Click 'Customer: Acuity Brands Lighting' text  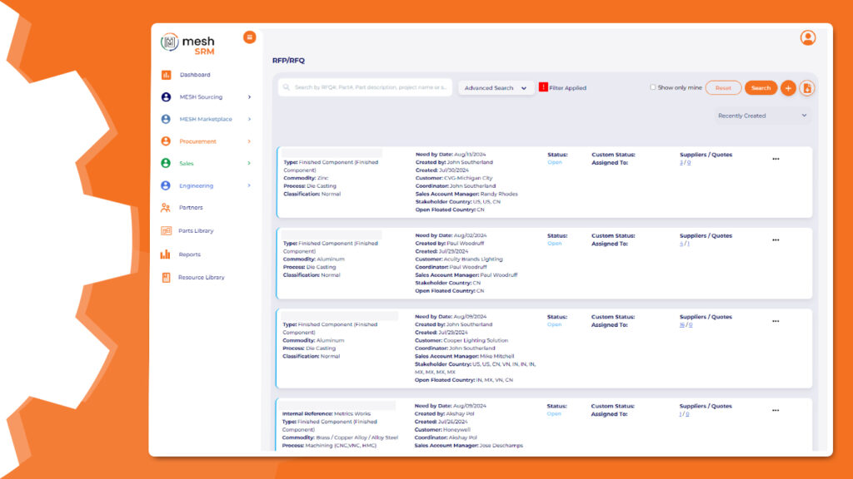coord(459,259)
